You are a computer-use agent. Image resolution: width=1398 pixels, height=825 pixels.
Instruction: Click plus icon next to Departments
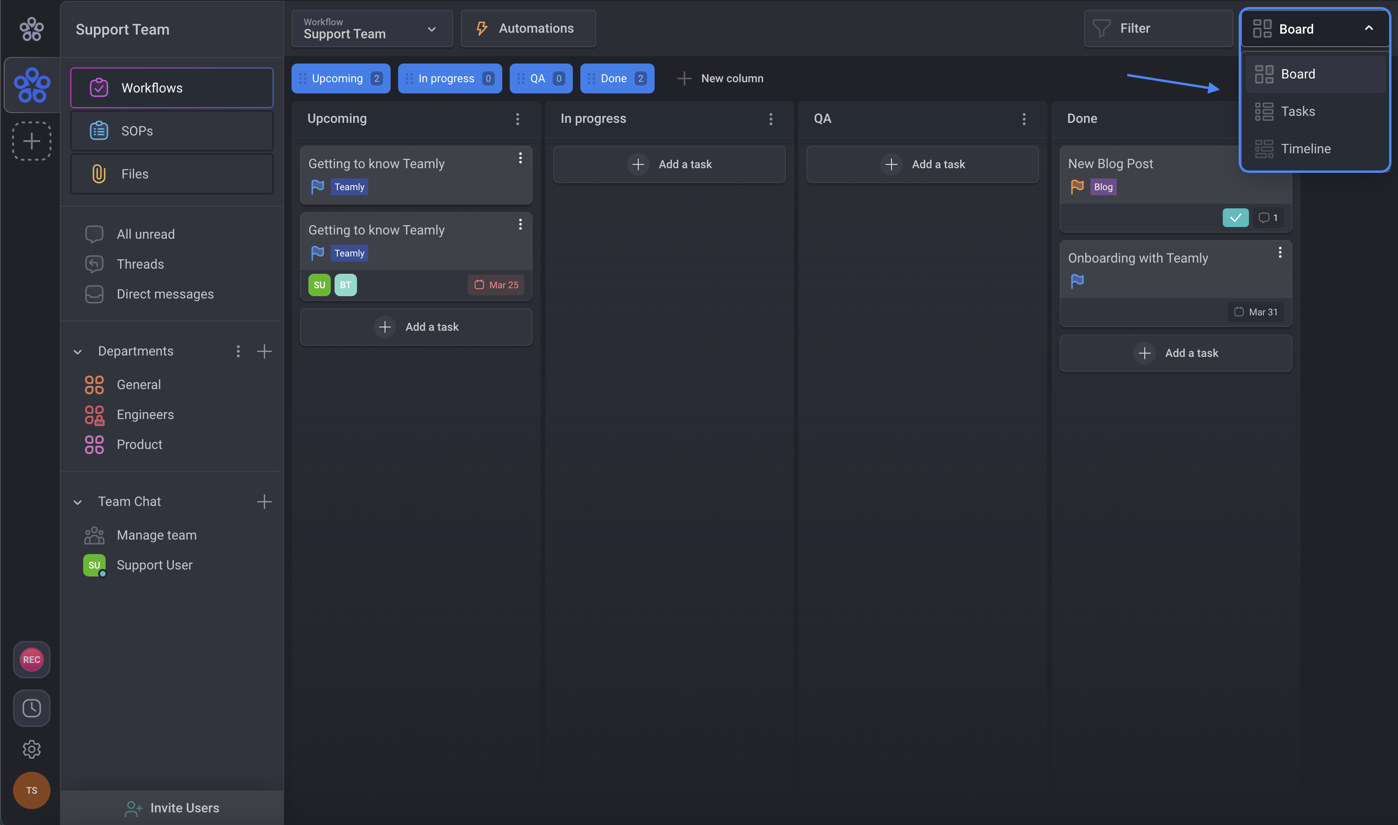tap(264, 351)
